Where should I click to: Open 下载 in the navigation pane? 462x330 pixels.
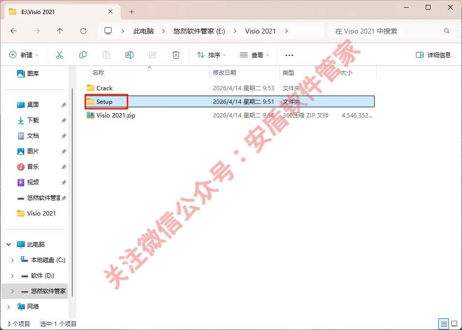coord(32,120)
